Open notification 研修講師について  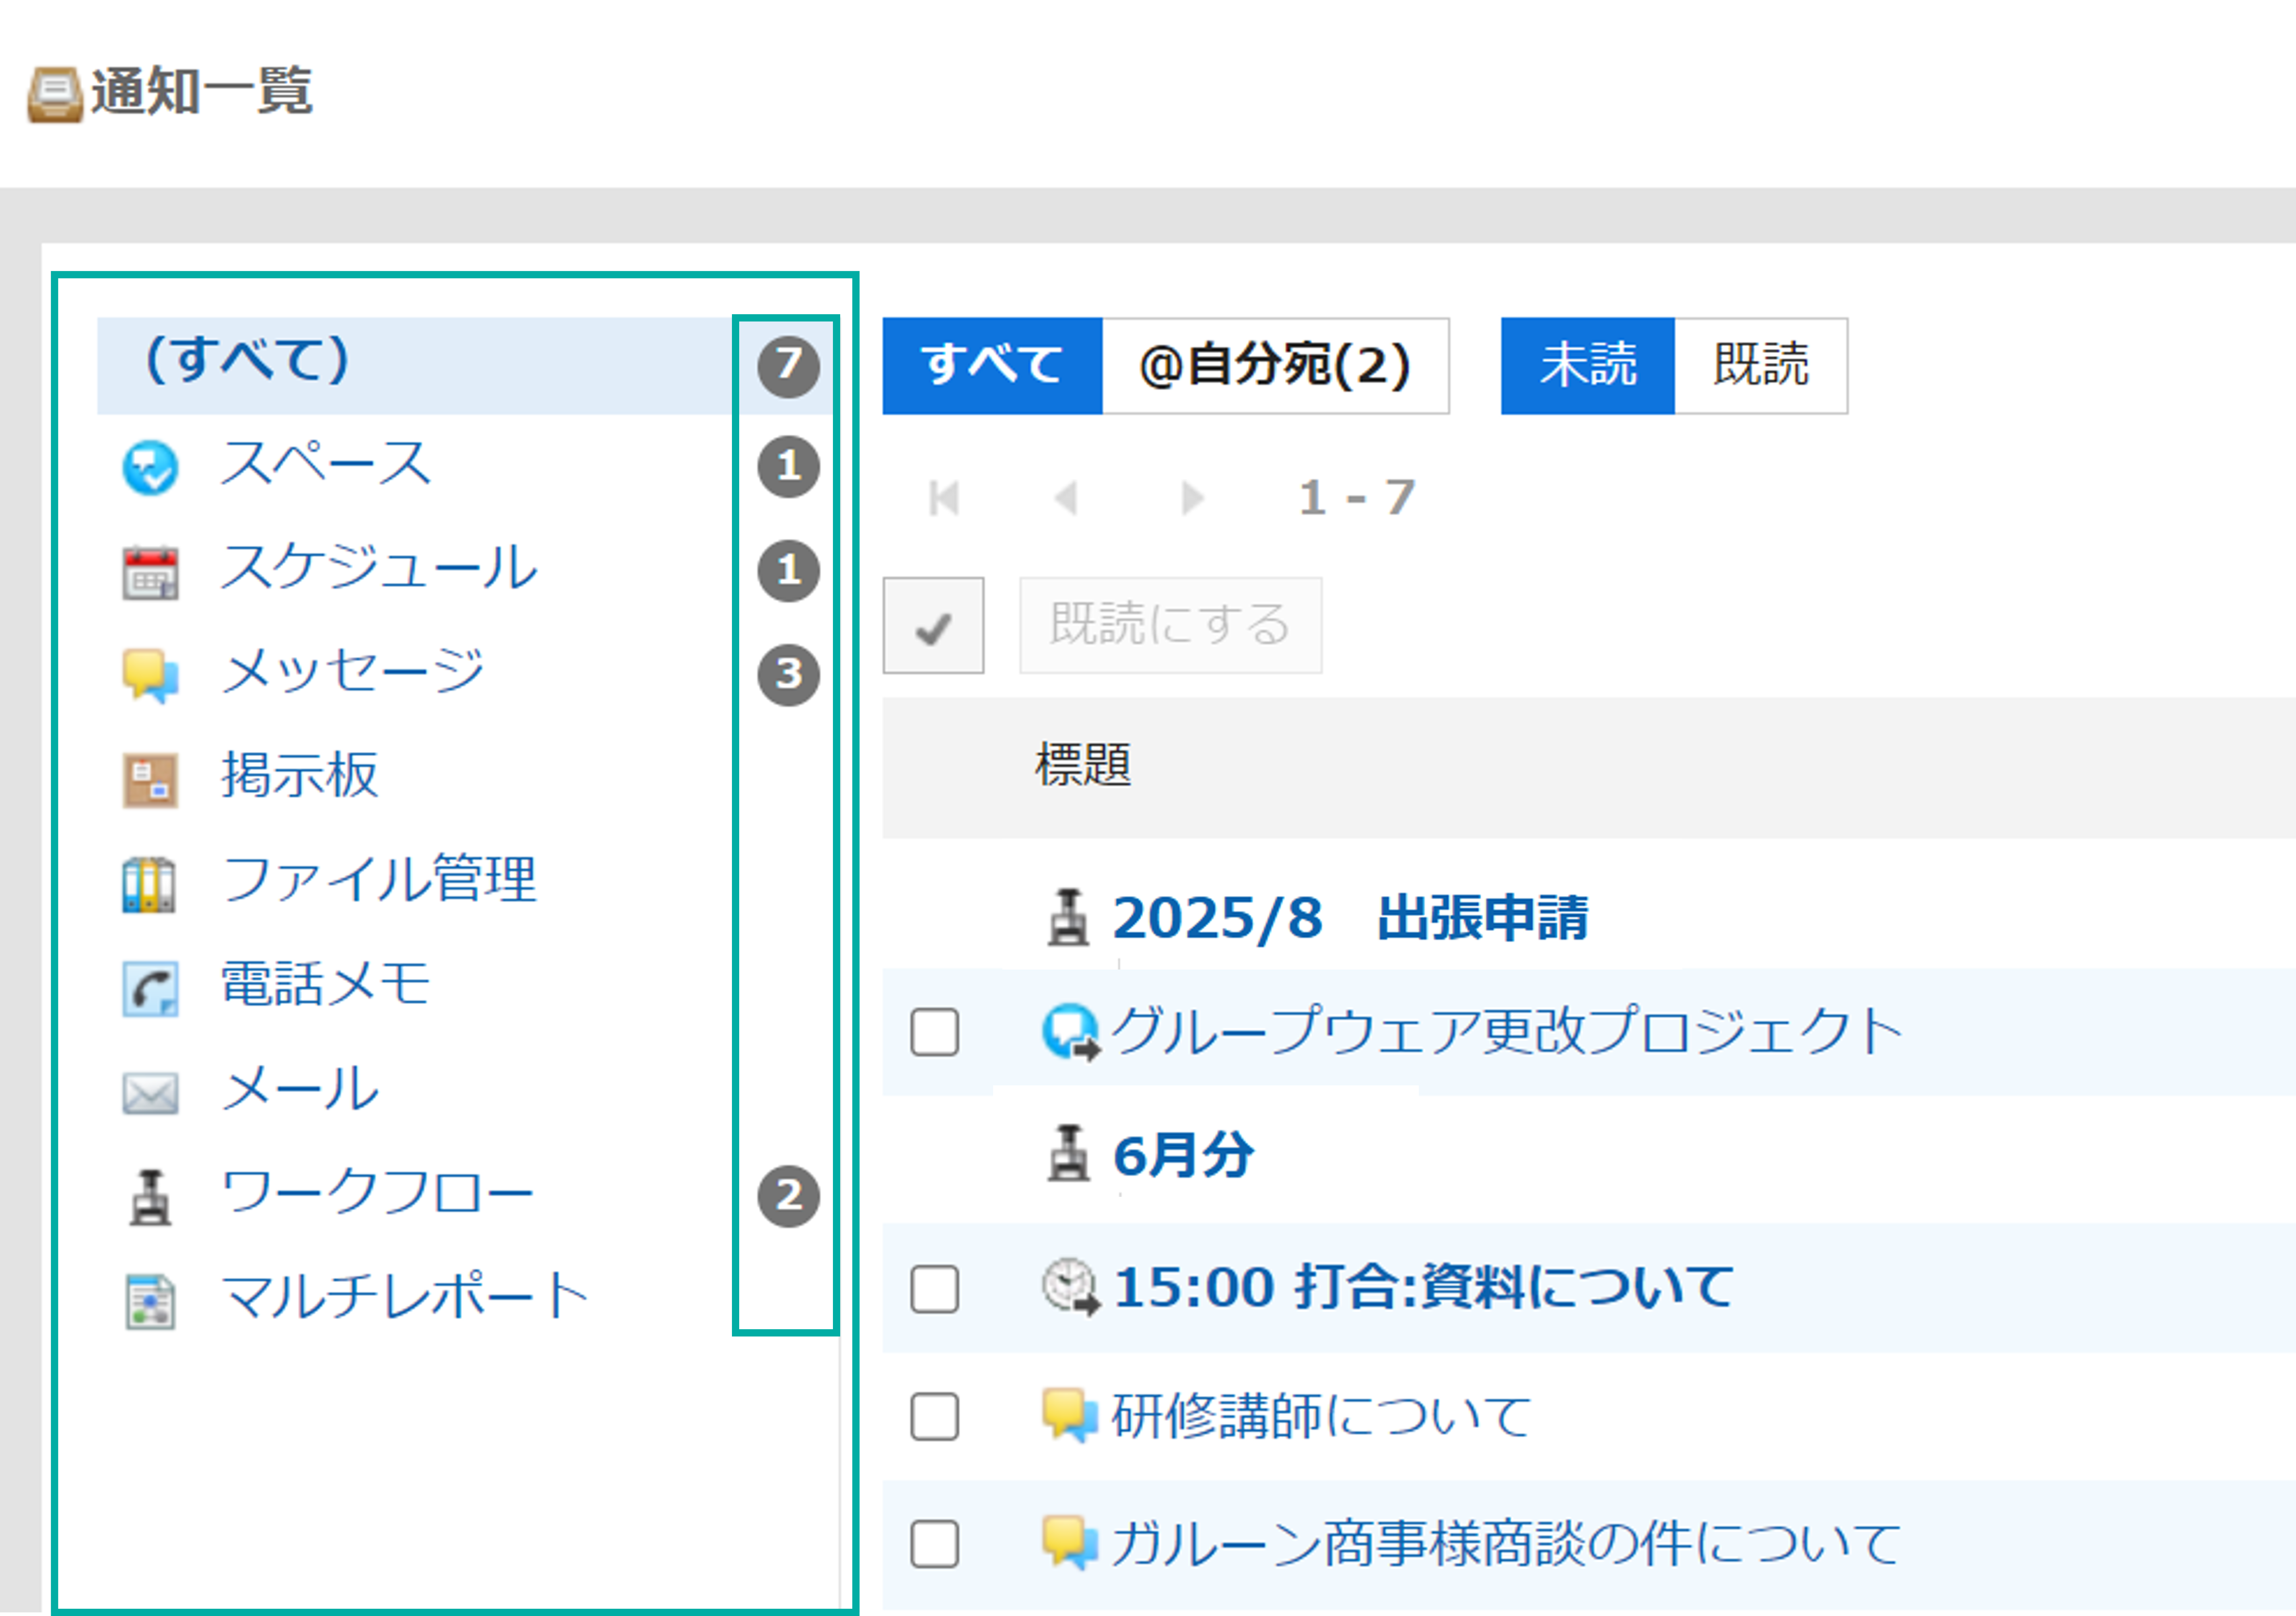point(1322,1417)
